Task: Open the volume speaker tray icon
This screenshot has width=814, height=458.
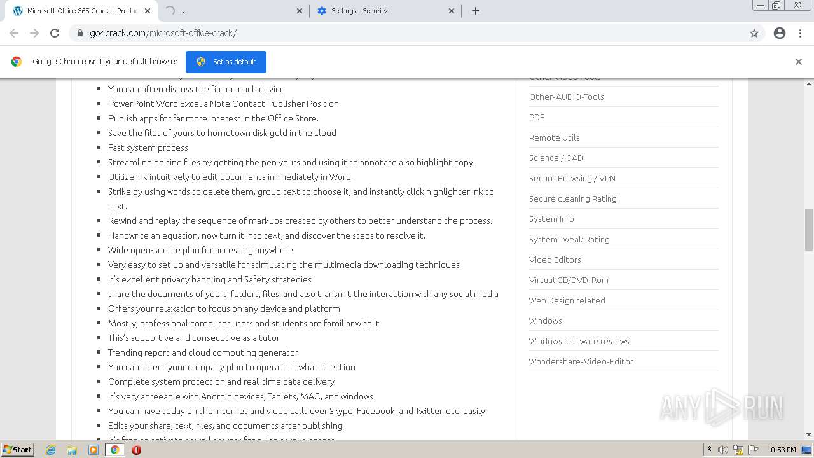Action: pyautogui.click(x=723, y=450)
